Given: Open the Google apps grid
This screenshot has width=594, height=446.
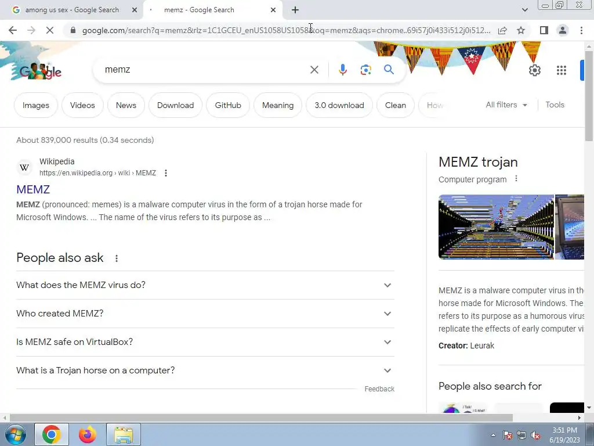Looking at the screenshot, I should click(x=561, y=70).
